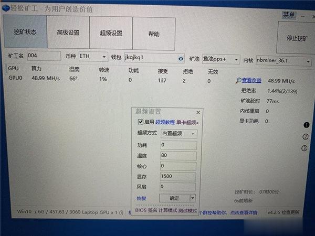
Task: Click the app logo icon in title bar
Action: click(6, 8)
